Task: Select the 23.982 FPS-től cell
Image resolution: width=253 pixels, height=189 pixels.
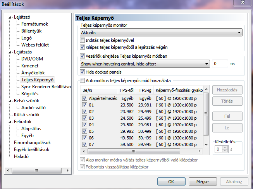Action: [x=127, y=112]
